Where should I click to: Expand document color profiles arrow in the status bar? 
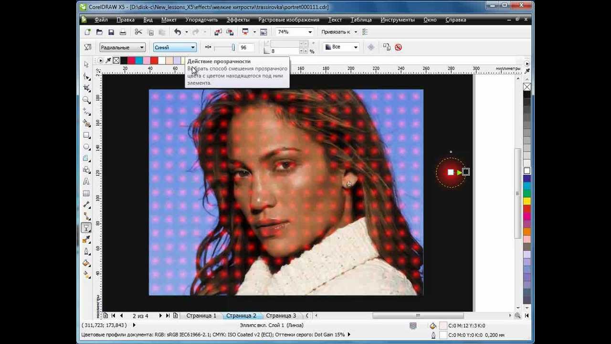coord(349,335)
